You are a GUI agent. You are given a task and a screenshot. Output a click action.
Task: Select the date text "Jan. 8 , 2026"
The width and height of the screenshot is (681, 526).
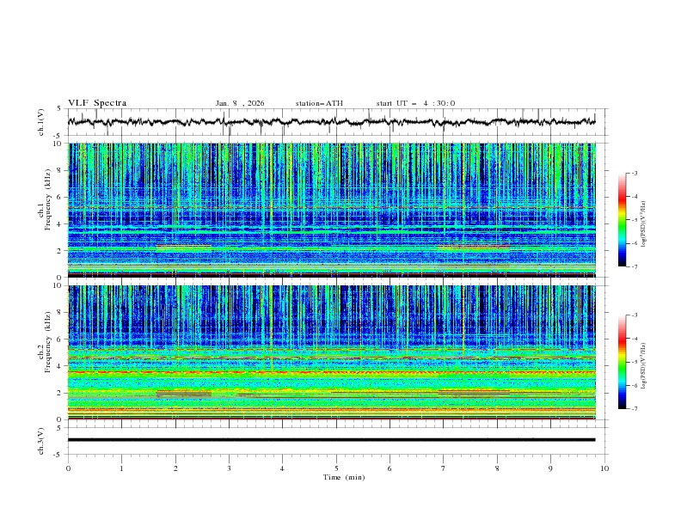[240, 103]
